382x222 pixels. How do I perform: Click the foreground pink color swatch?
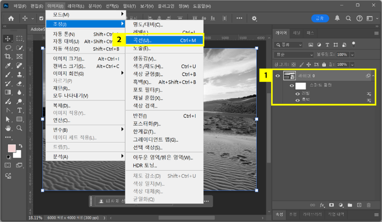pyautogui.click(x=11, y=148)
